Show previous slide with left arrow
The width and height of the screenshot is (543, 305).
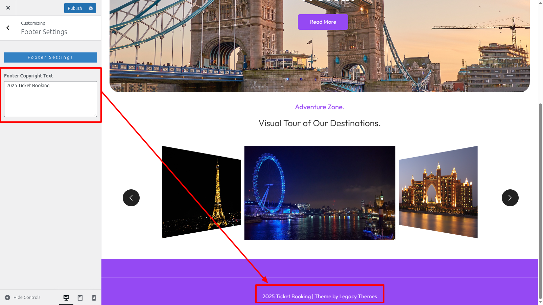click(131, 198)
